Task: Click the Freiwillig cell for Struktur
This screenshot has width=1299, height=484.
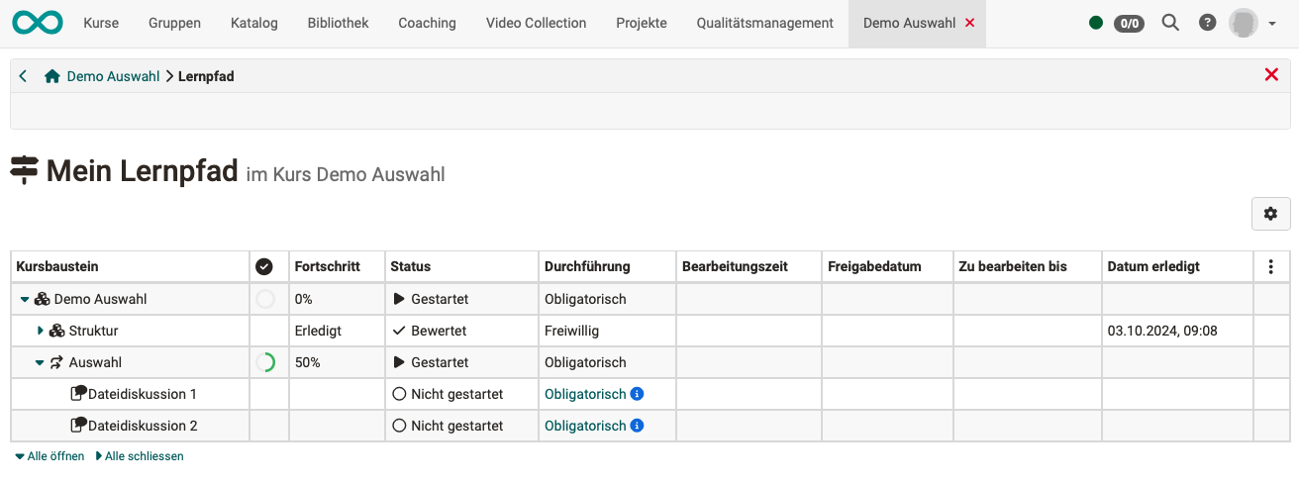Action: click(x=571, y=331)
